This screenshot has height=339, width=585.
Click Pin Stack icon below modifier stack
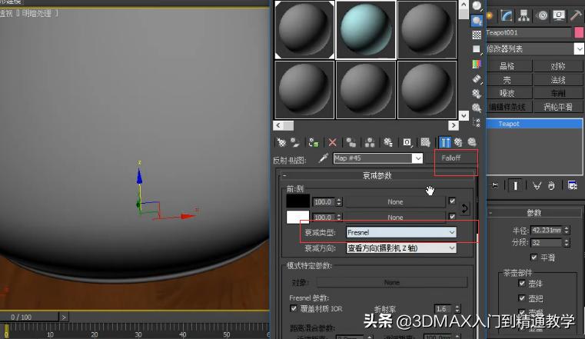click(495, 185)
